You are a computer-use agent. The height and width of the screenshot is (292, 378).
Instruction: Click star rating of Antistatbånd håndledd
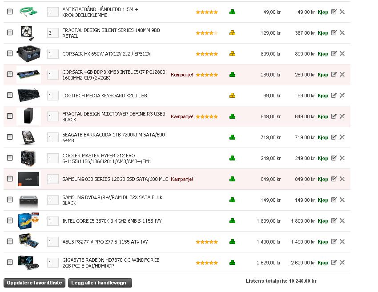tap(207, 12)
